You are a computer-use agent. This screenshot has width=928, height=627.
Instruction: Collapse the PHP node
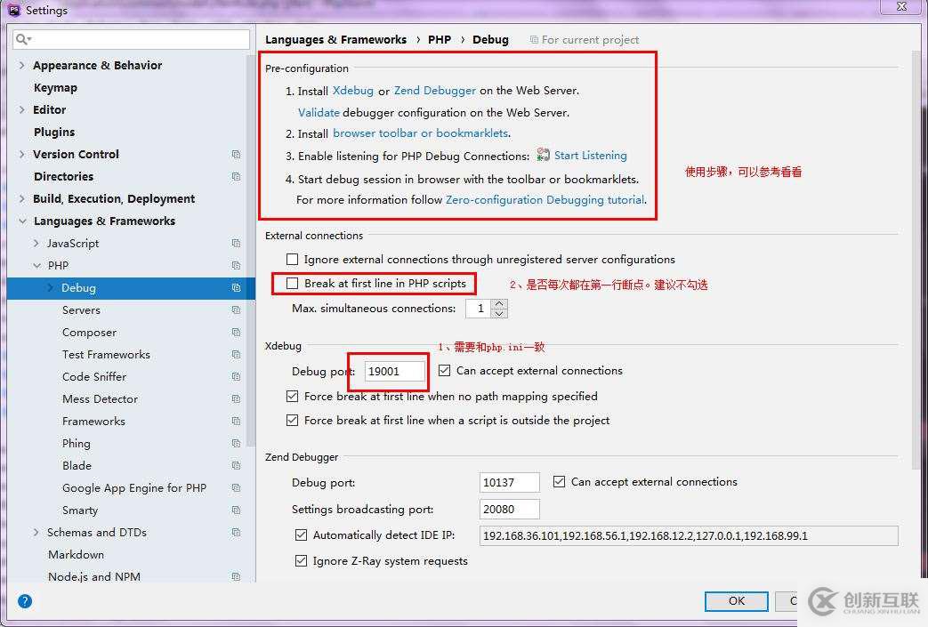(x=36, y=266)
